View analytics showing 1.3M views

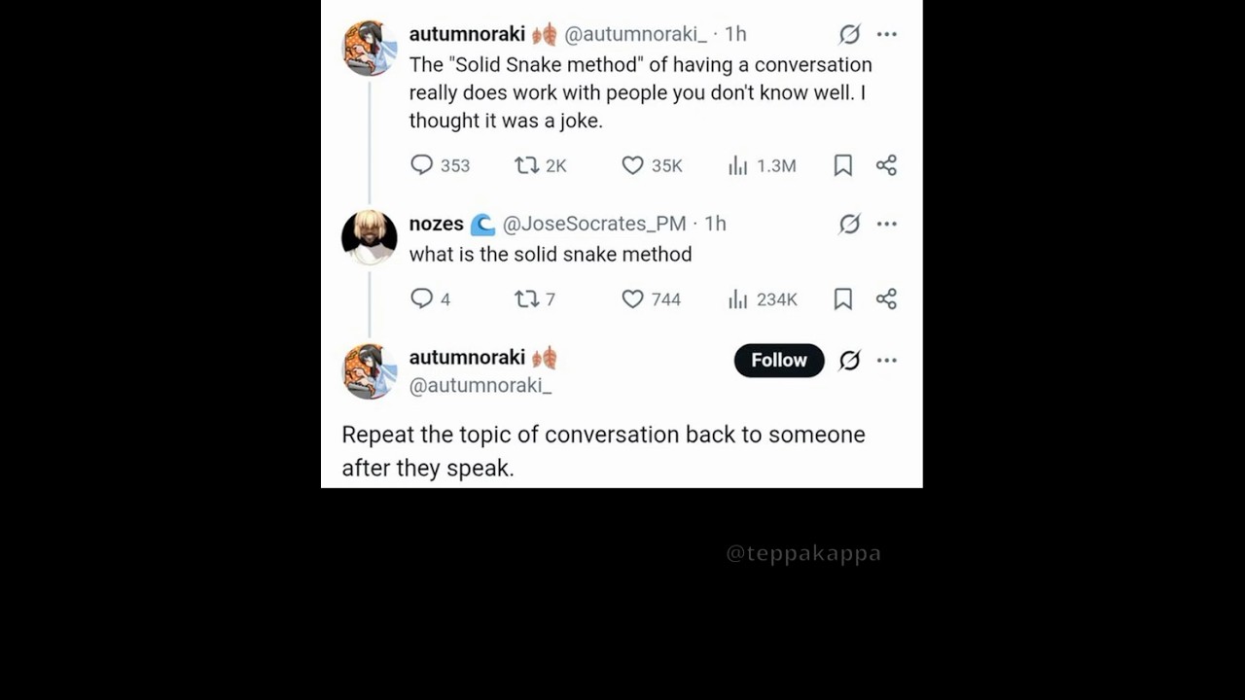(738, 165)
